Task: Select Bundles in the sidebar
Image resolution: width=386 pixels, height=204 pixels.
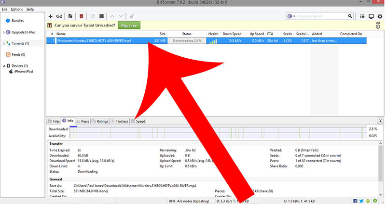Action: tap(18, 21)
